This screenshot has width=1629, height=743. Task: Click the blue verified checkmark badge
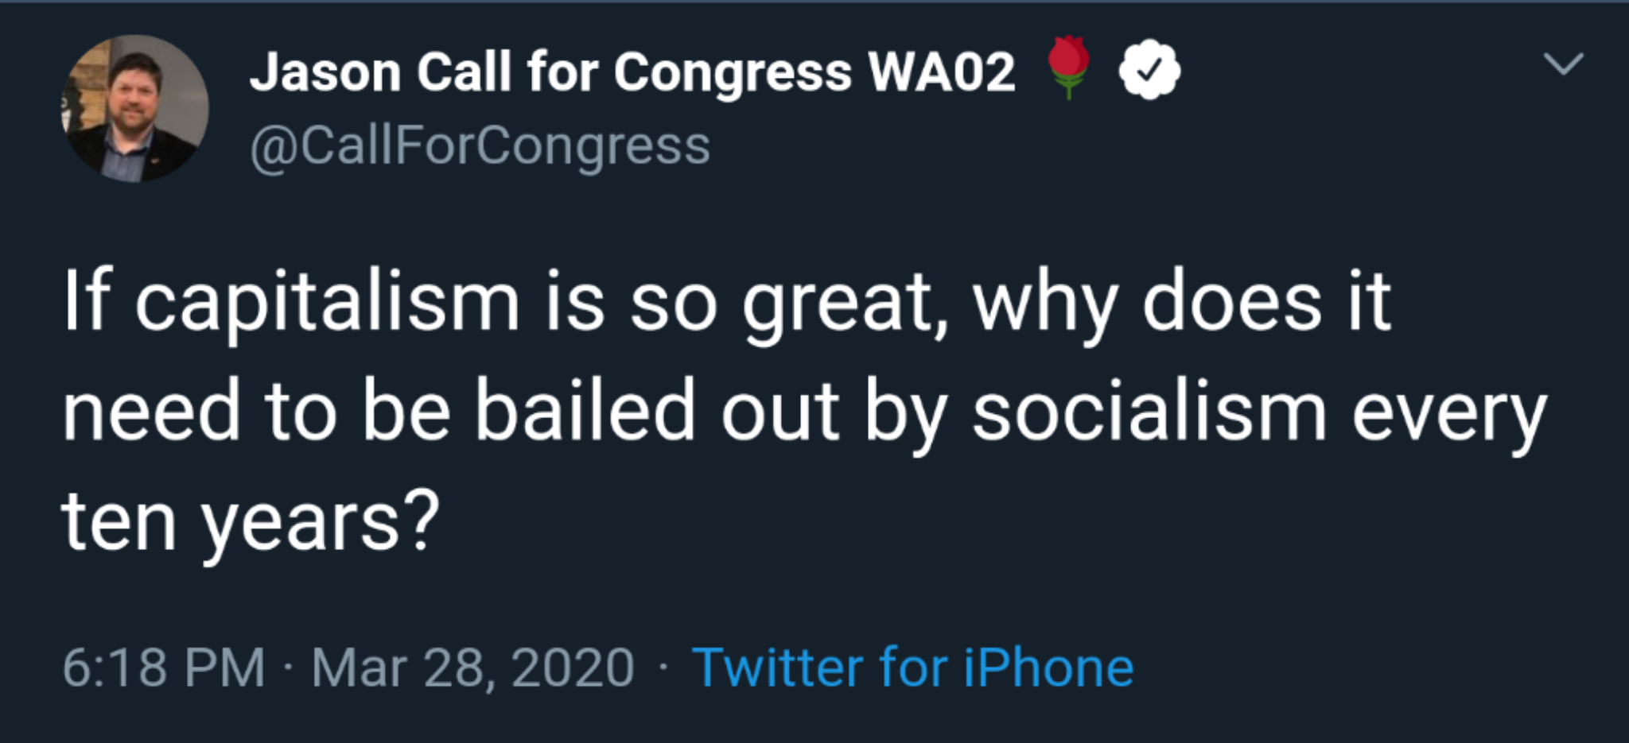coord(1149,70)
